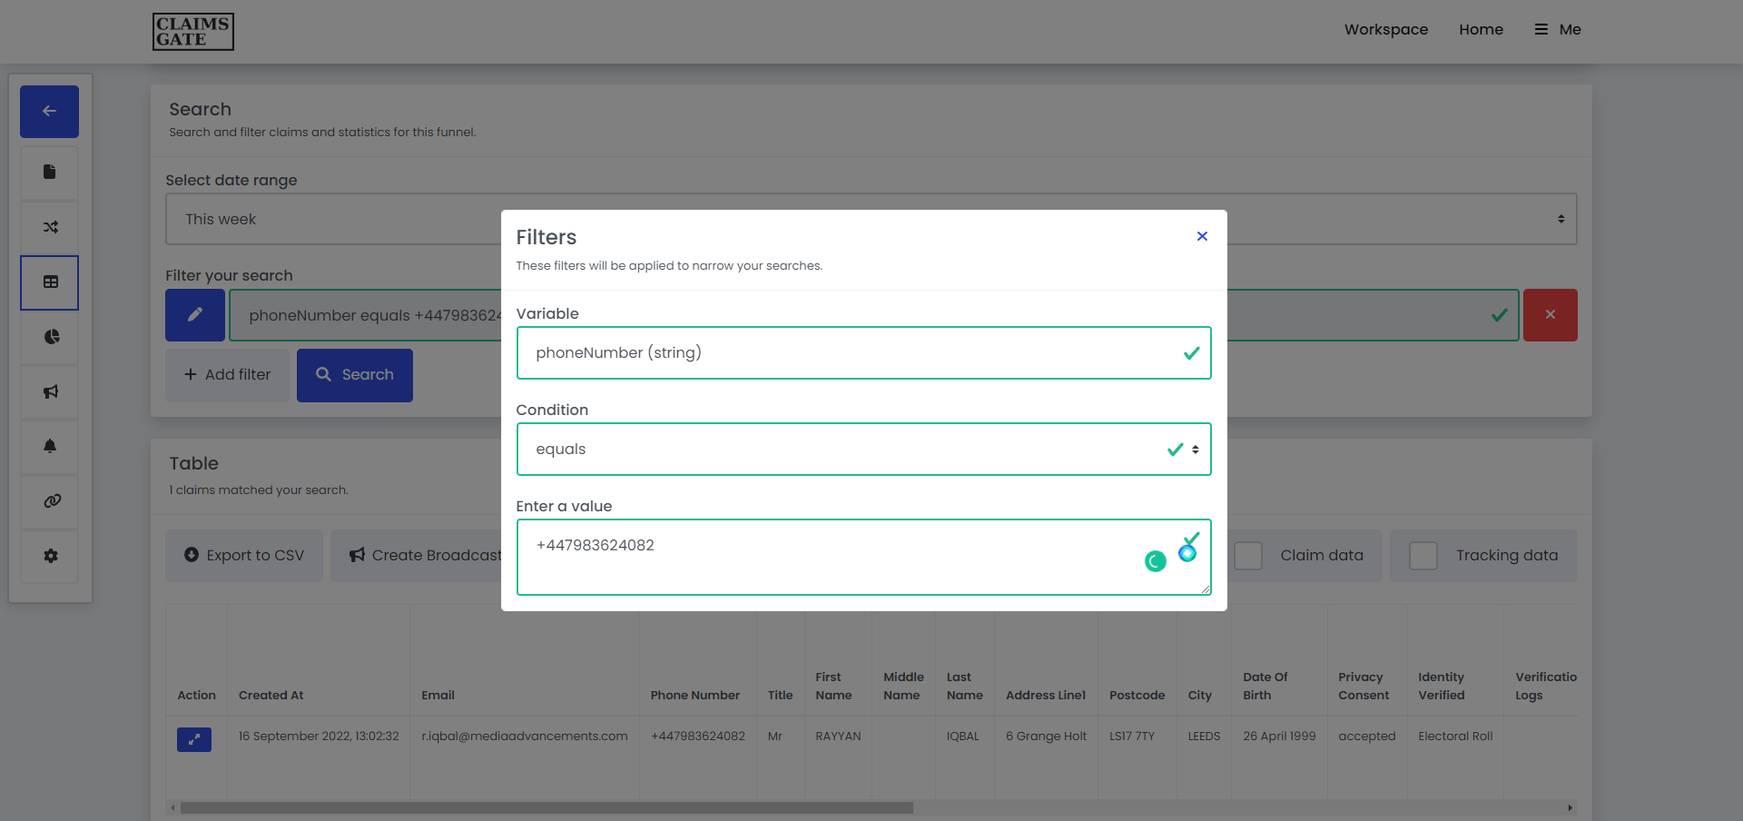Select the shuffle arrows sidebar icon
The image size is (1743, 821).
pos(50,227)
